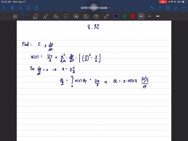
Task: Select the Text box tool
Action: coord(96,16)
